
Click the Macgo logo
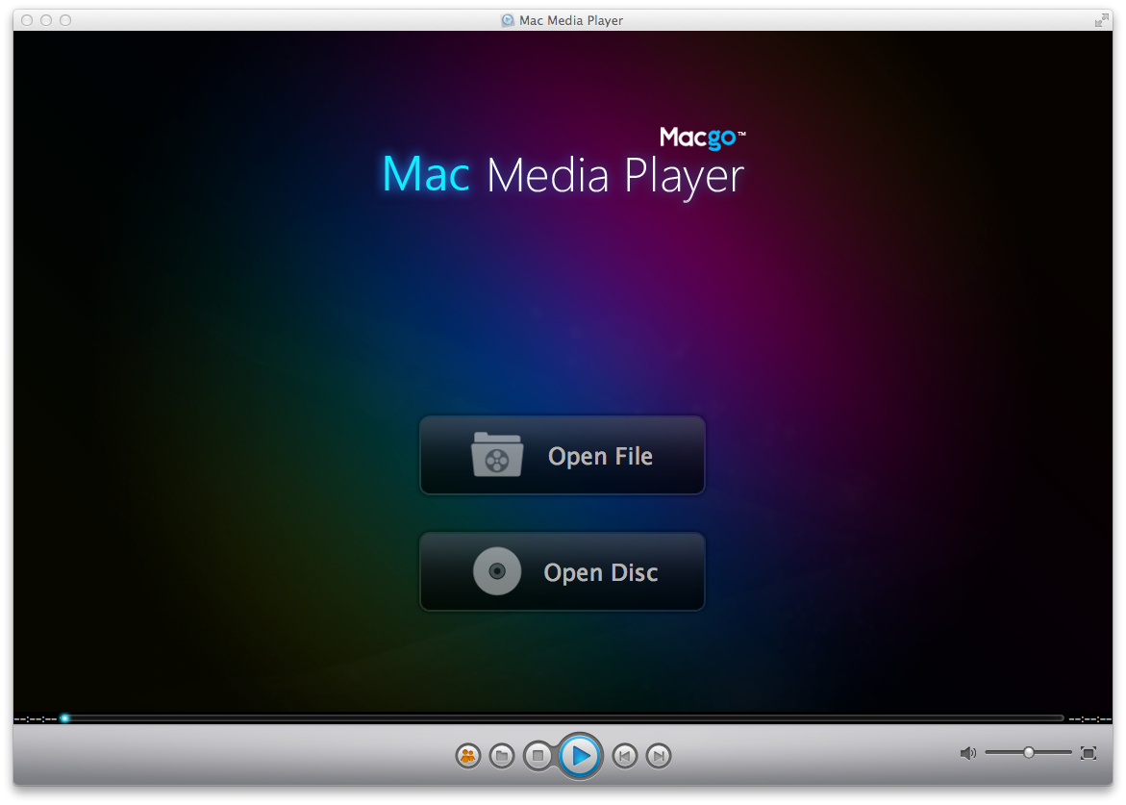702,138
